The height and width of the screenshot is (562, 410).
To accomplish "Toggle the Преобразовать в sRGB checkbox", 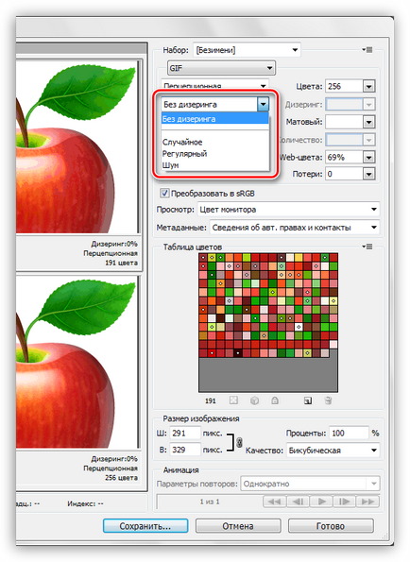I will click(164, 194).
